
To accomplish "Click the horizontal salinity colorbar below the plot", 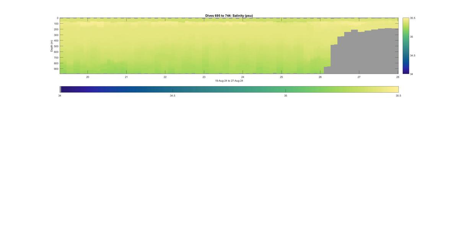I will pos(229,89).
